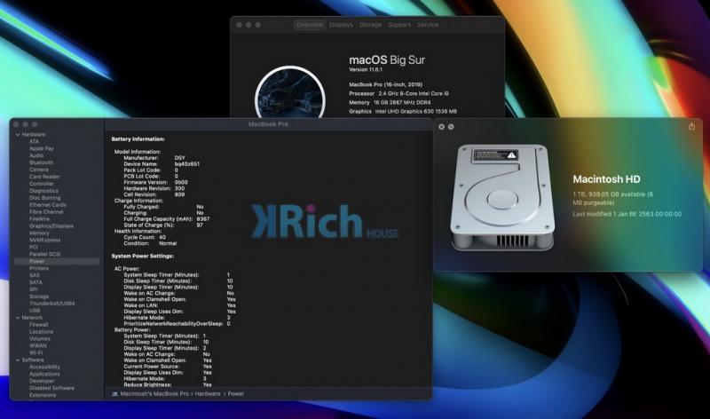This screenshot has height=419, width=710.
Task: Click the Condition: Normal row
Action: point(150,244)
